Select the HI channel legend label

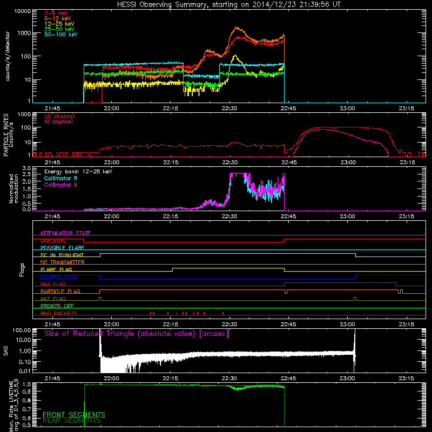coord(58,122)
